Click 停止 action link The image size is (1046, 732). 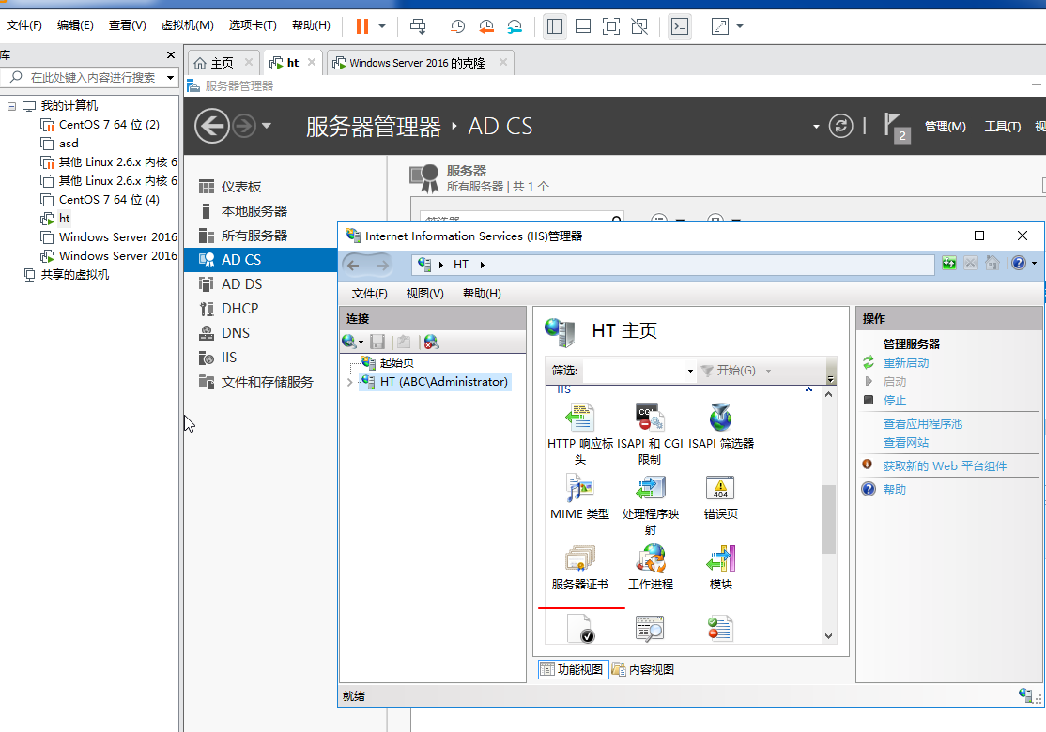(895, 400)
